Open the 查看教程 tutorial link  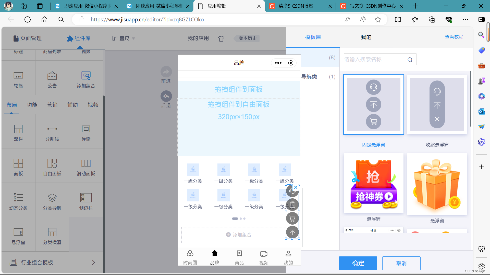pos(454,37)
